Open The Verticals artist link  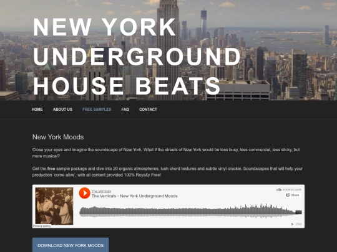(x=101, y=191)
